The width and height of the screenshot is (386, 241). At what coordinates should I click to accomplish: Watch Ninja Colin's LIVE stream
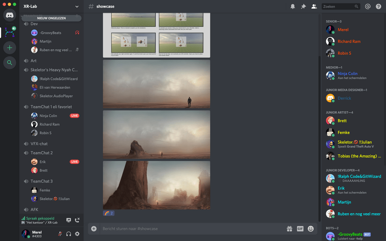click(75, 116)
